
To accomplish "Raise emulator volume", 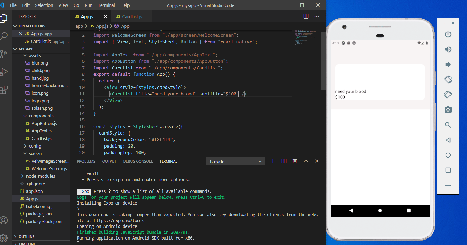I will point(448,49).
